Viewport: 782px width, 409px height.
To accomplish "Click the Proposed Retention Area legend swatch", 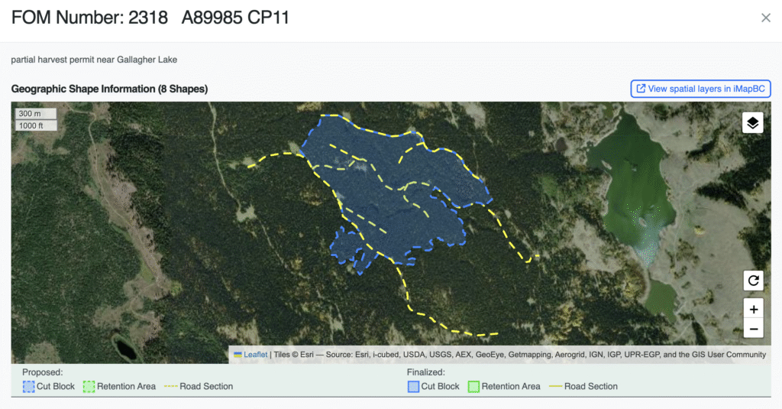I will [x=89, y=387].
